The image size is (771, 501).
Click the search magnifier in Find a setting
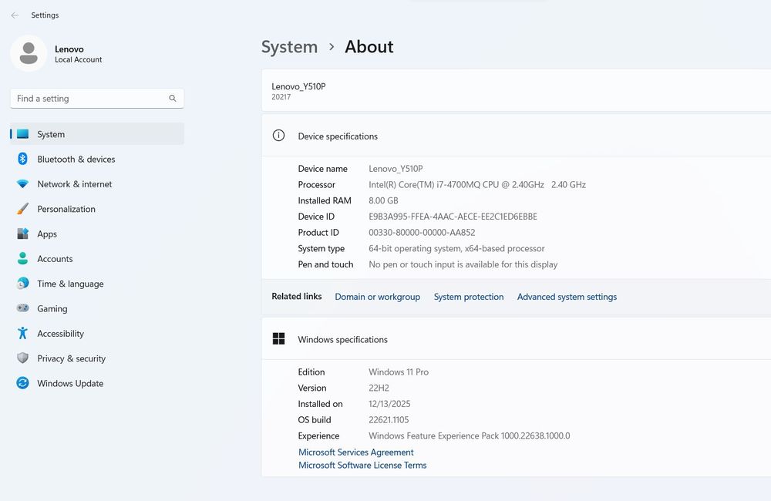(173, 99)
